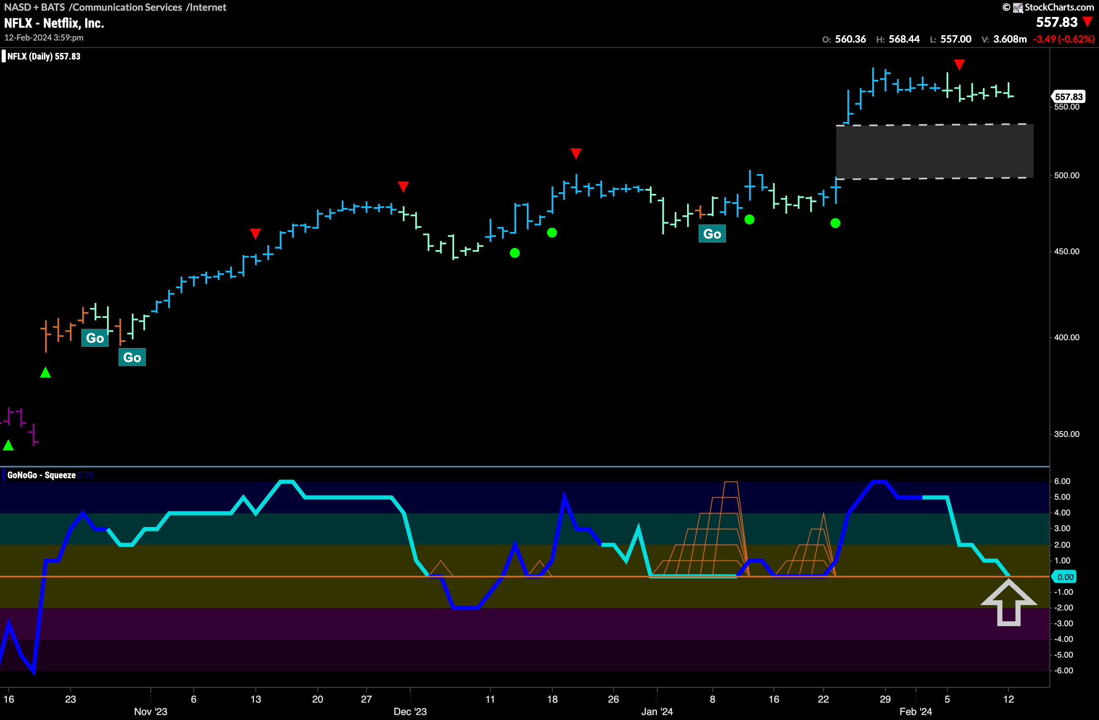Click the orange squeeze grid in early January
The image size is (1099, 720).
[699, 529]
